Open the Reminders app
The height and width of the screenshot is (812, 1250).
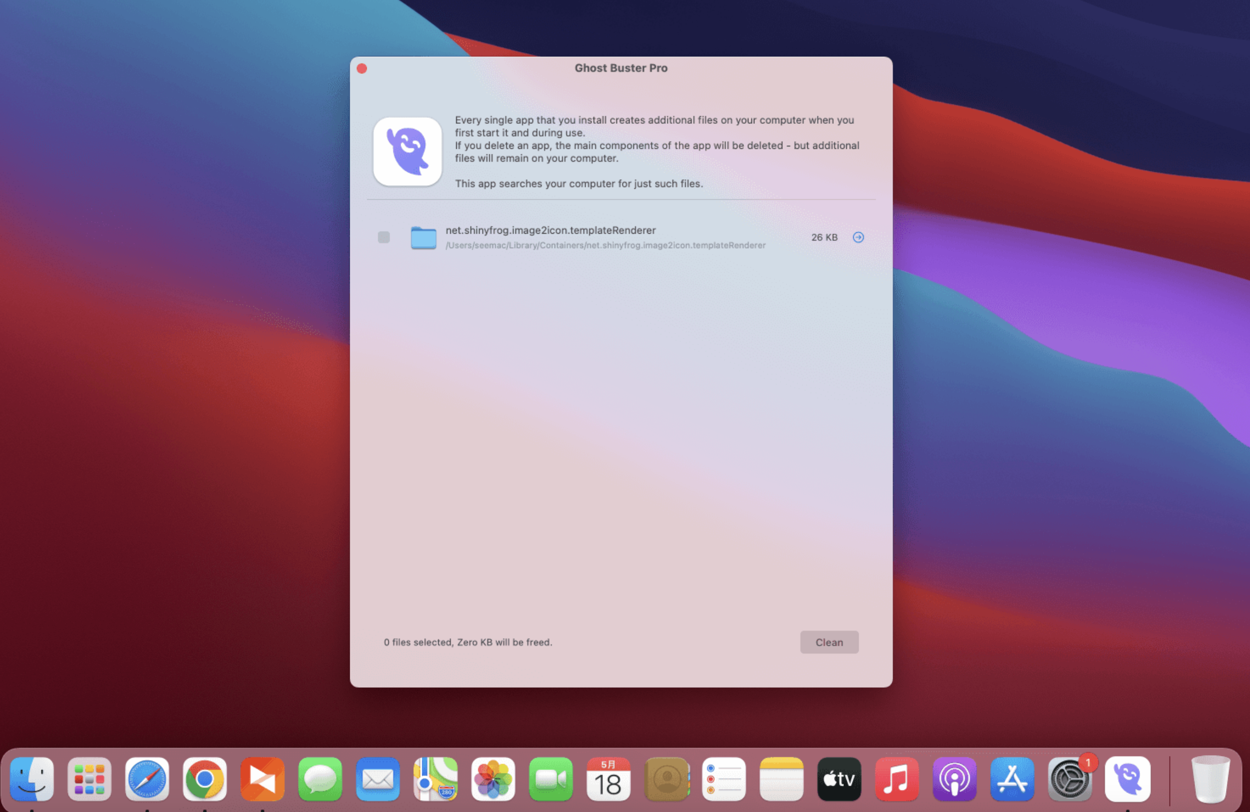point(724,780)
